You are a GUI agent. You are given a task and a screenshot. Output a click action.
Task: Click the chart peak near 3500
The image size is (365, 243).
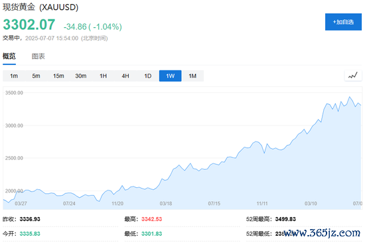tap(349, 97)
